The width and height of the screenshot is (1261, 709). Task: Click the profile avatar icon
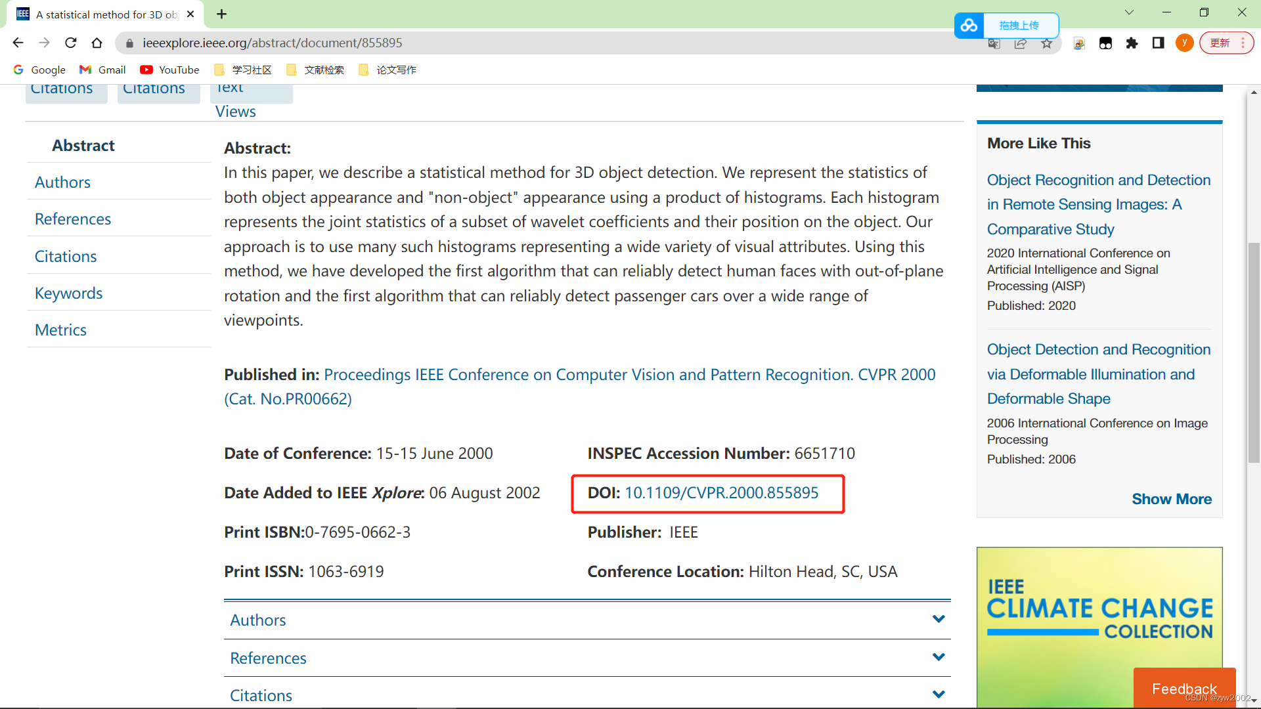pyautogui.click(x=1184, y=43)
